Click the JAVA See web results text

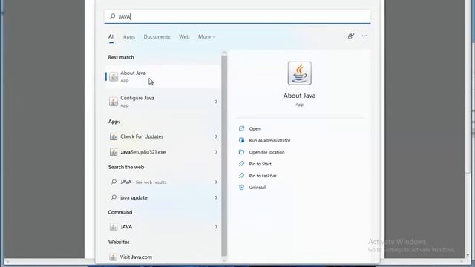pos(143,182)
